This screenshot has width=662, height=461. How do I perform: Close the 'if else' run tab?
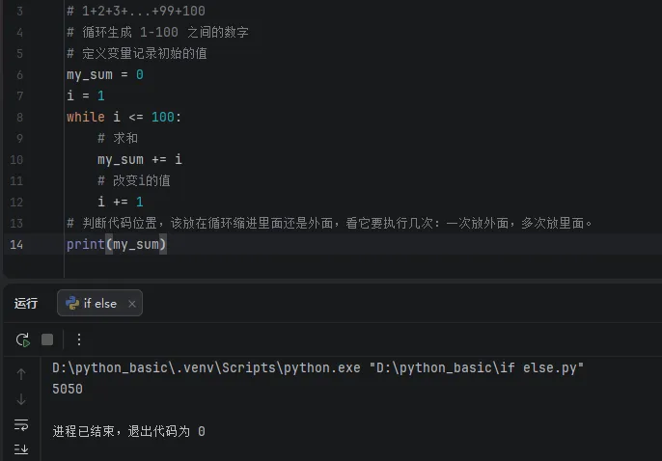(132, 303)
